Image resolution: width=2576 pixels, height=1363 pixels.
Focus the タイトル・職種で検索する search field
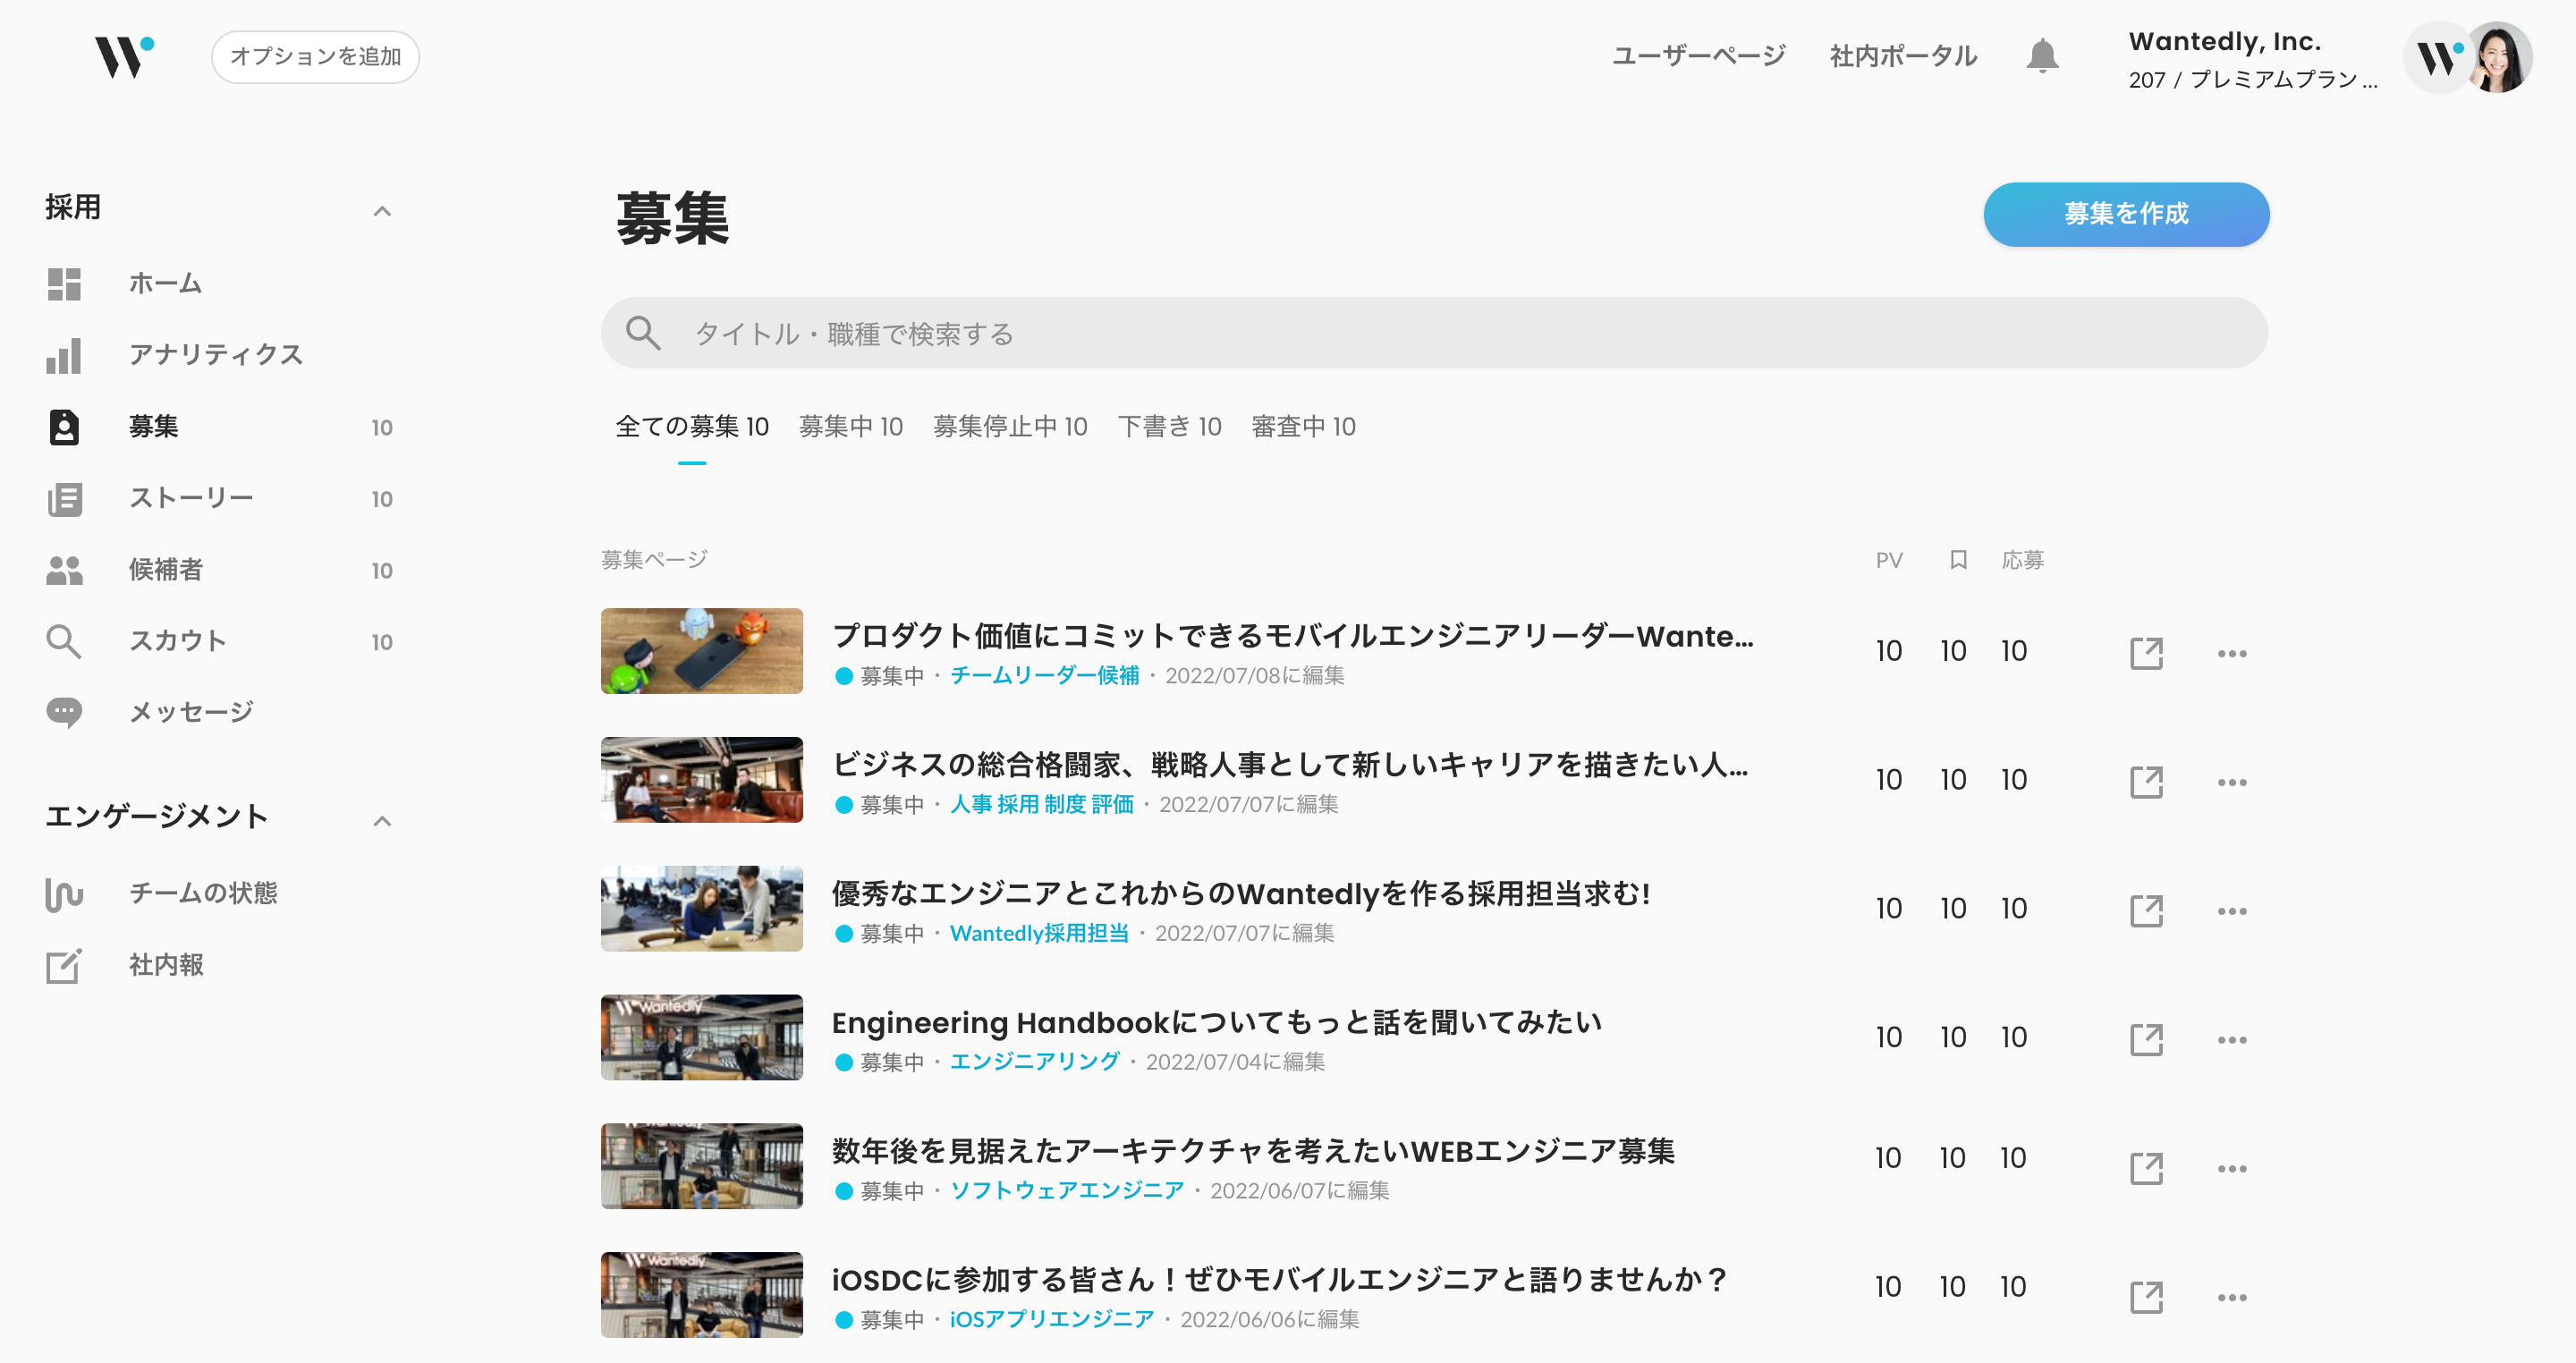[x=1432, y=333]
